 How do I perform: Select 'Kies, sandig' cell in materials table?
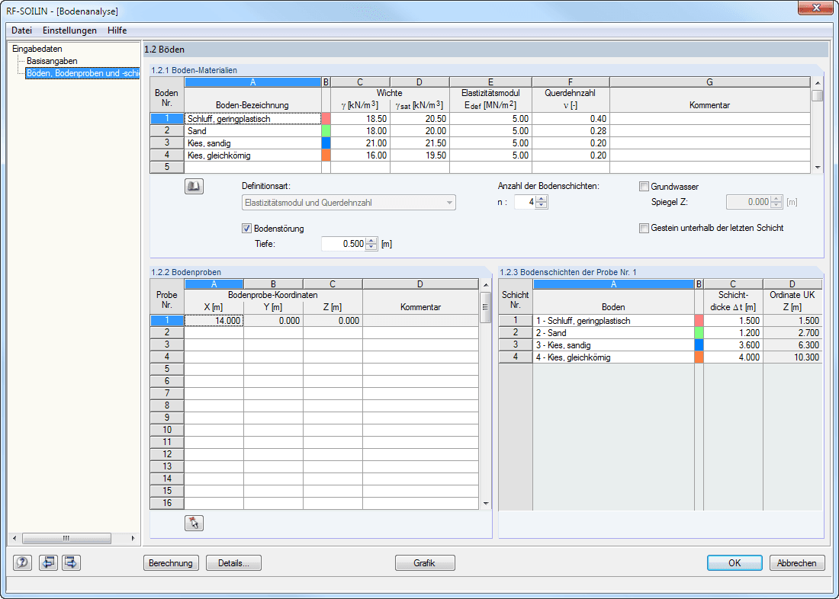pyautogui.click(x=253, y=143)
